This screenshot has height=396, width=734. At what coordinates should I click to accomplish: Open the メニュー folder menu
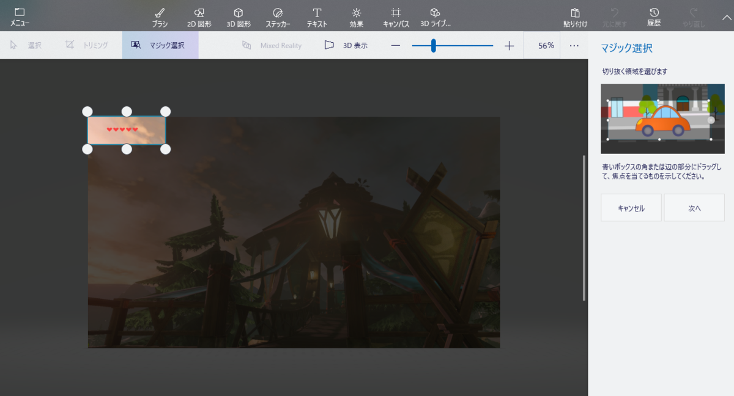20,16
